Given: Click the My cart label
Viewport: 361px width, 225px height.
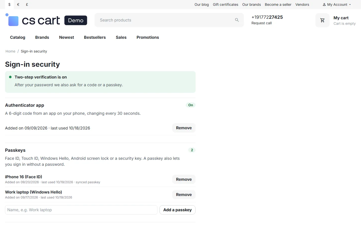Looking at the screenshot, I should (341, 18).
